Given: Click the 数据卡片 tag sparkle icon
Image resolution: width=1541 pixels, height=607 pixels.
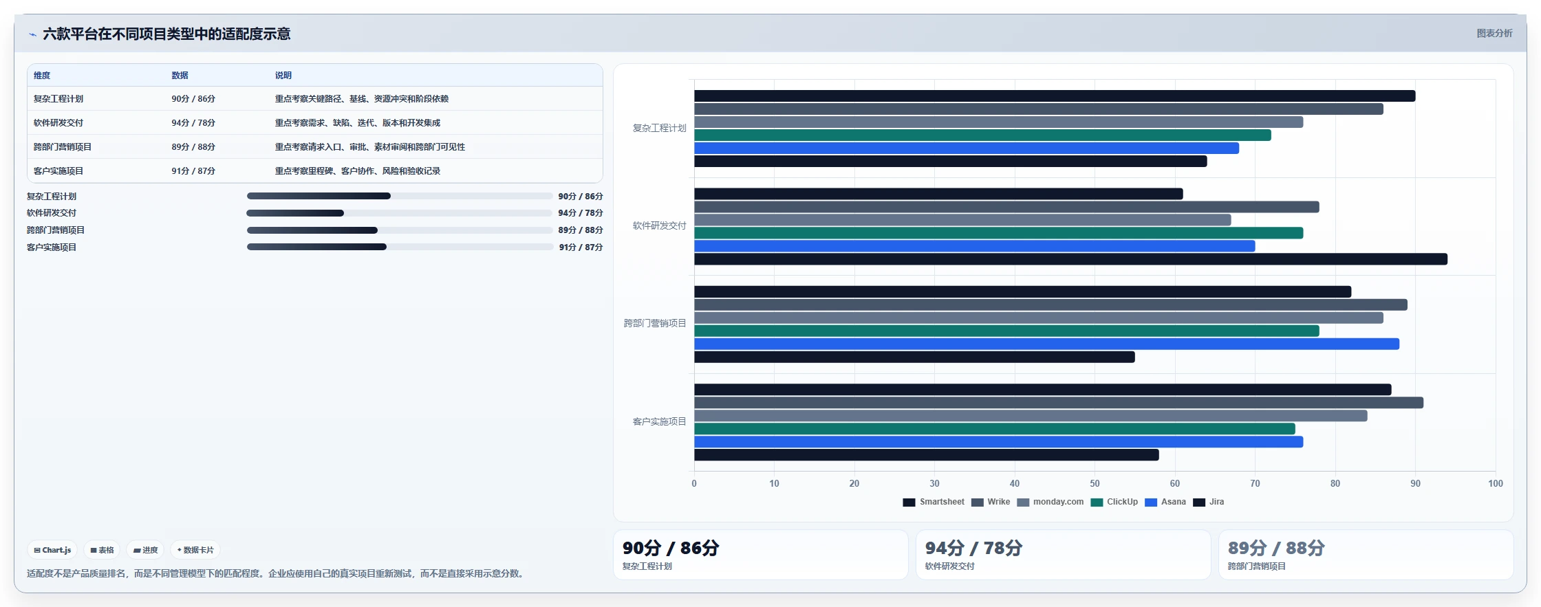Looking at the screenshot, I should click(180, 550).
